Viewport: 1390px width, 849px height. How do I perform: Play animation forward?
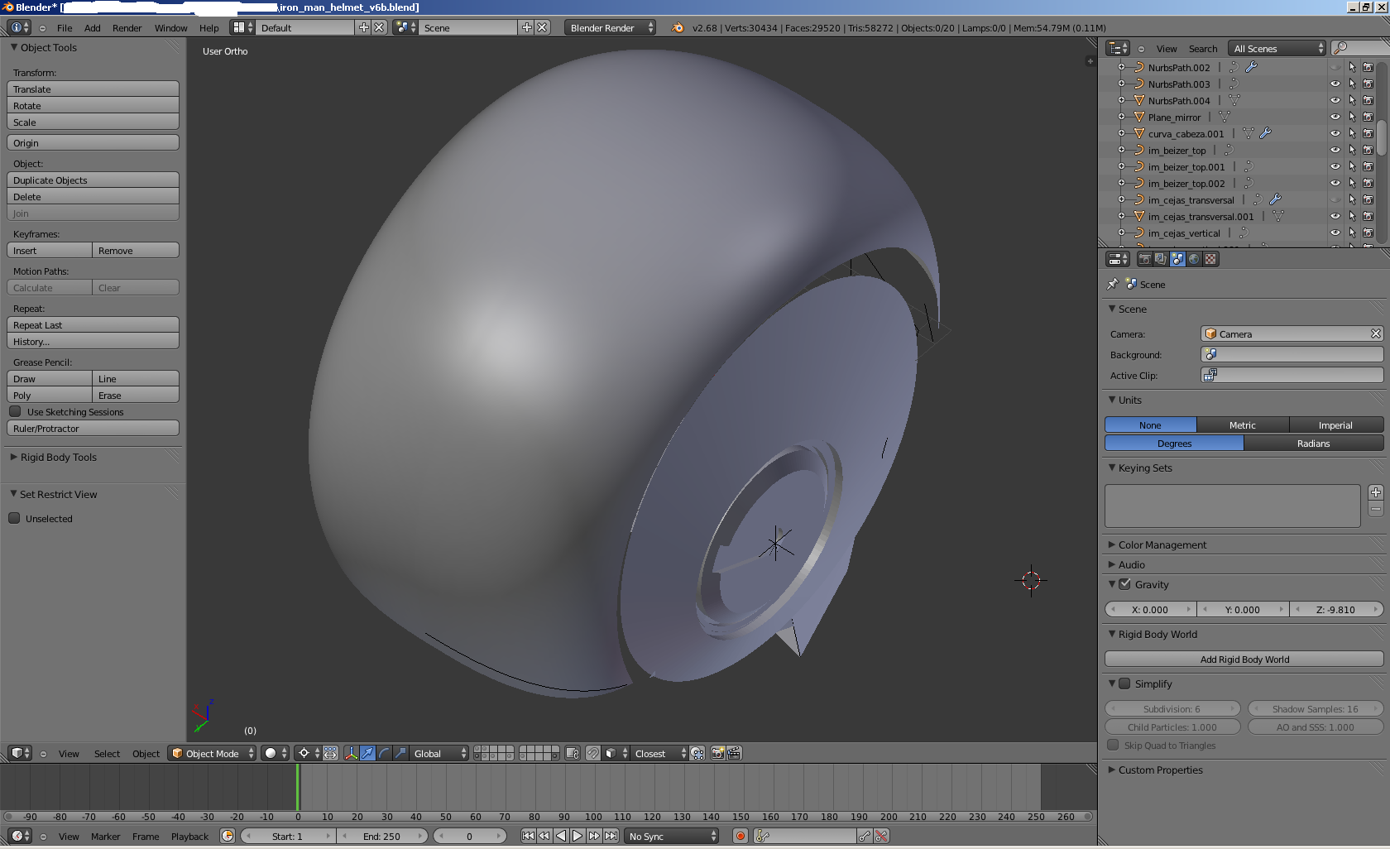point(578,836)
